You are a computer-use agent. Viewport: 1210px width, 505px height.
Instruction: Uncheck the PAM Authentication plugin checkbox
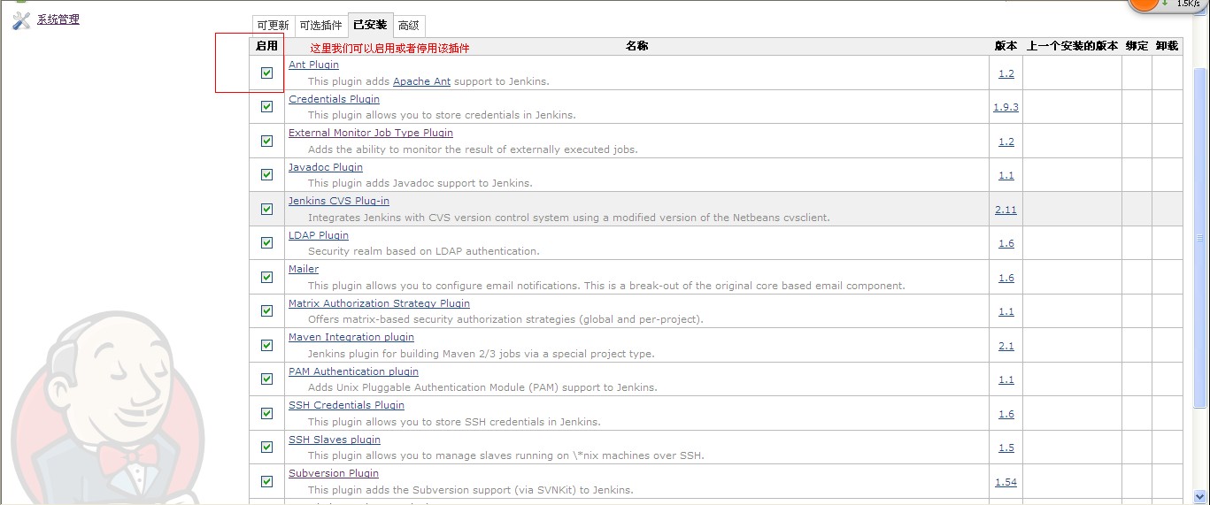coord(266,379)
